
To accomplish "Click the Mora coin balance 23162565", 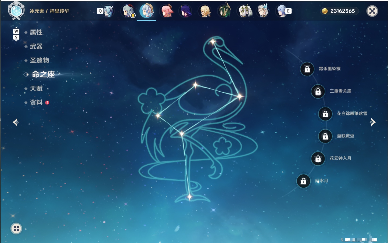I will [339, 11].
